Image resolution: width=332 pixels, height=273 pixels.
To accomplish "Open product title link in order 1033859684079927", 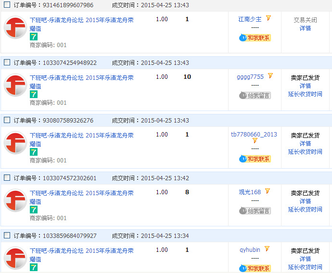I will [81, 255].
